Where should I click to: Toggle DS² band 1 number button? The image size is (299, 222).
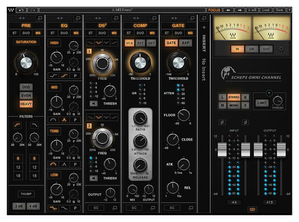89,51
